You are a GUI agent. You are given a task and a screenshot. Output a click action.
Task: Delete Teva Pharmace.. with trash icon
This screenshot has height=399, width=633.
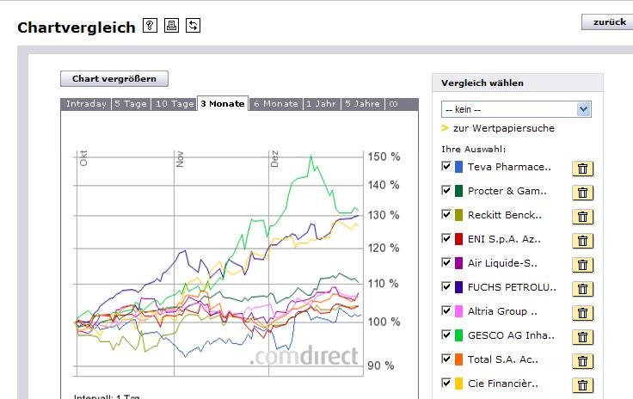click(x=582, y=168)
